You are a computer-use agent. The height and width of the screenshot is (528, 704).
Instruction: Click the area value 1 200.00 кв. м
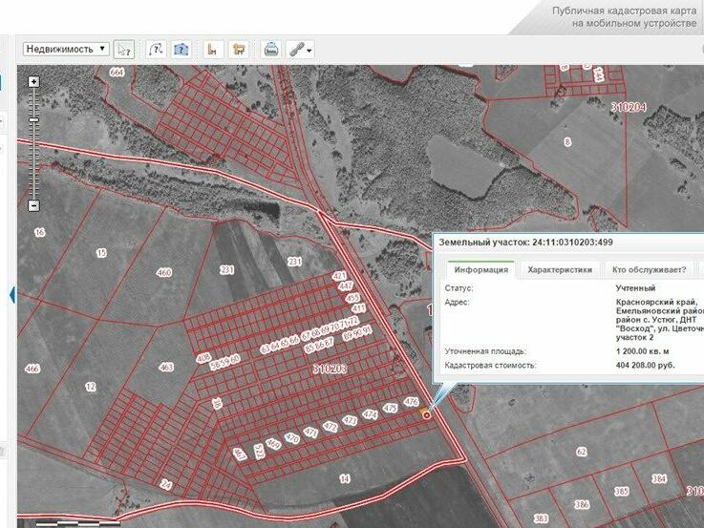pos(642,351)
